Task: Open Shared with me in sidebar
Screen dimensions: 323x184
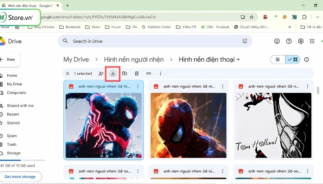Action: [20, 105]
